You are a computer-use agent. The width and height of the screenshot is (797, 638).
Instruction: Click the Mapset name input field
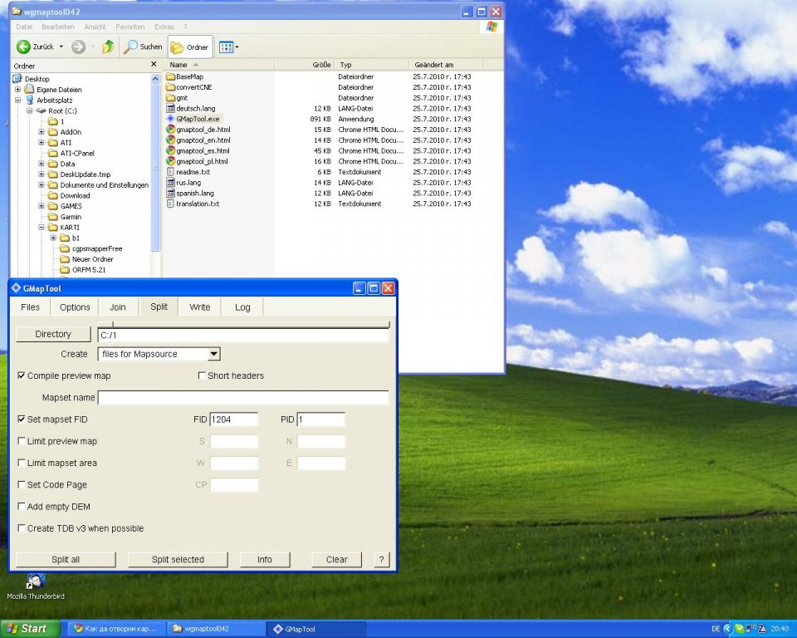pyautogui.click(x=243, y=398)
